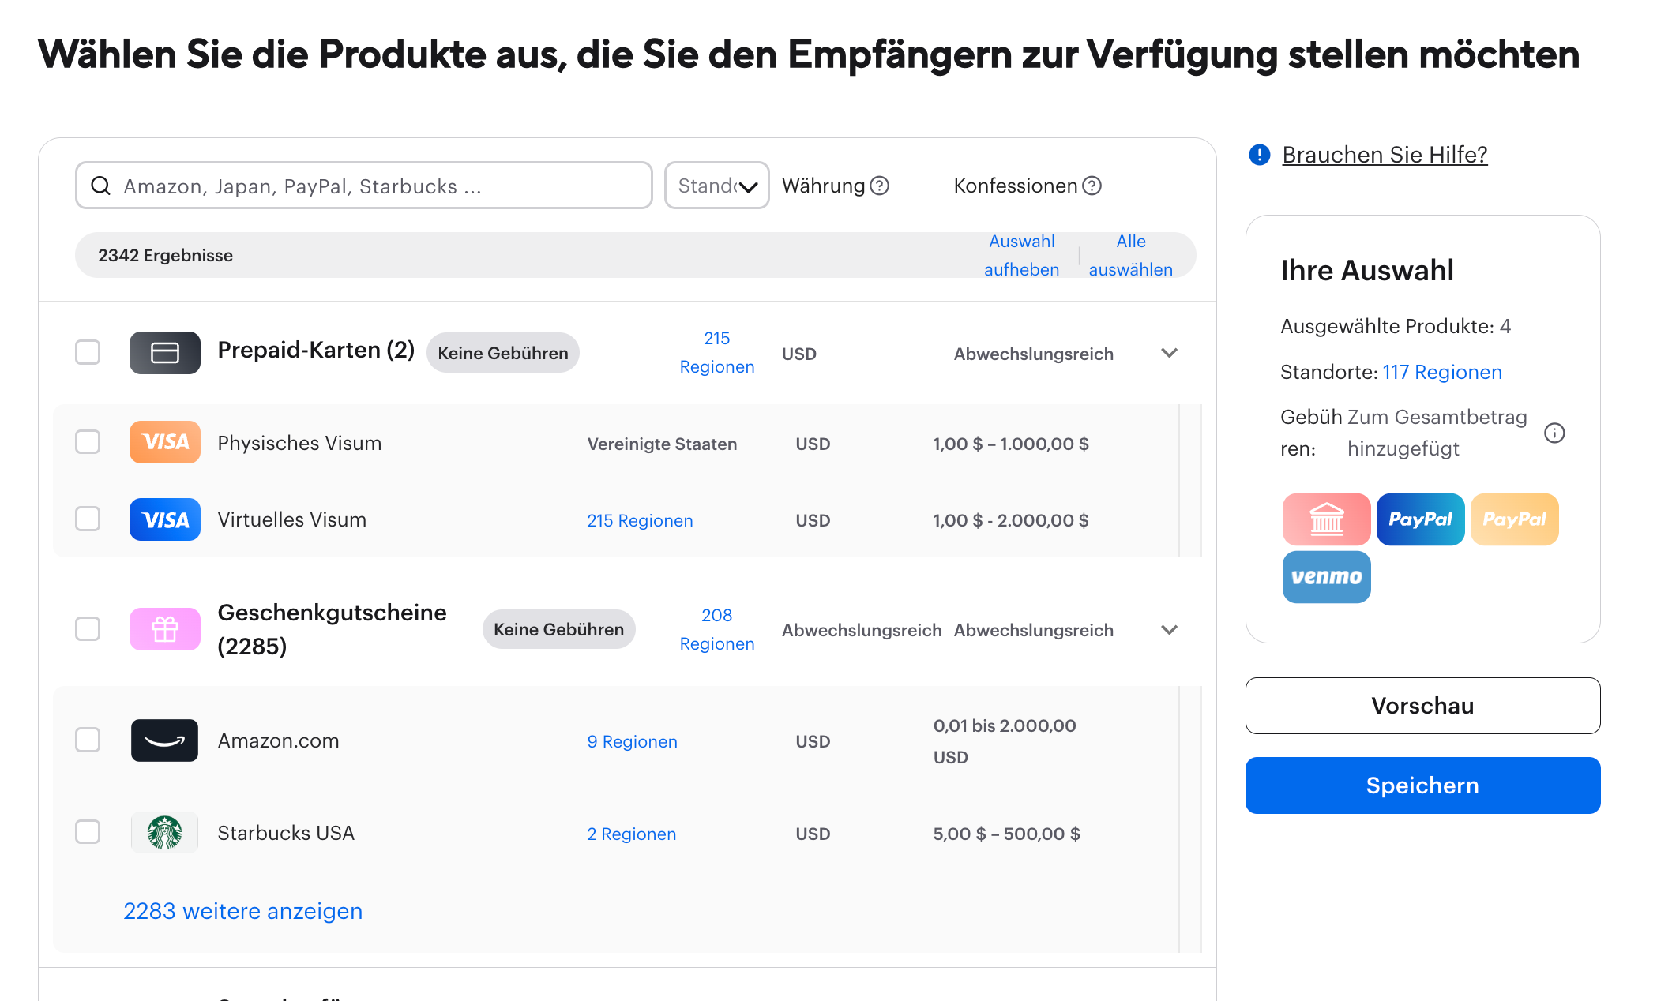
Task: Select the Virtuelles Visum checkbox
Action: point(88,519)
